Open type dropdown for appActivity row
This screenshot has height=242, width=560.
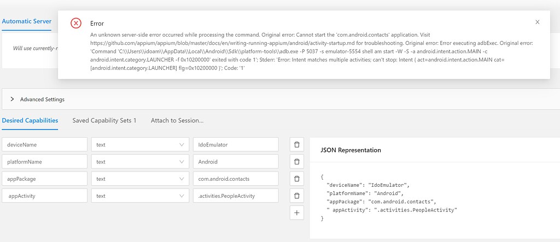140,196
